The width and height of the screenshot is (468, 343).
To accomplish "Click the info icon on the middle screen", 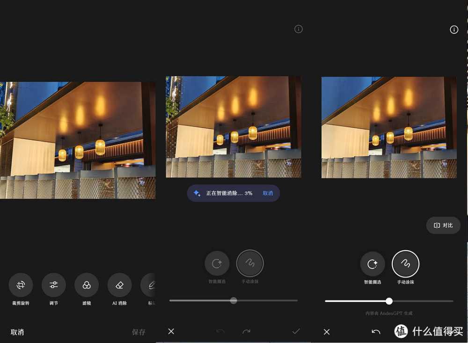I will [299, 29].
